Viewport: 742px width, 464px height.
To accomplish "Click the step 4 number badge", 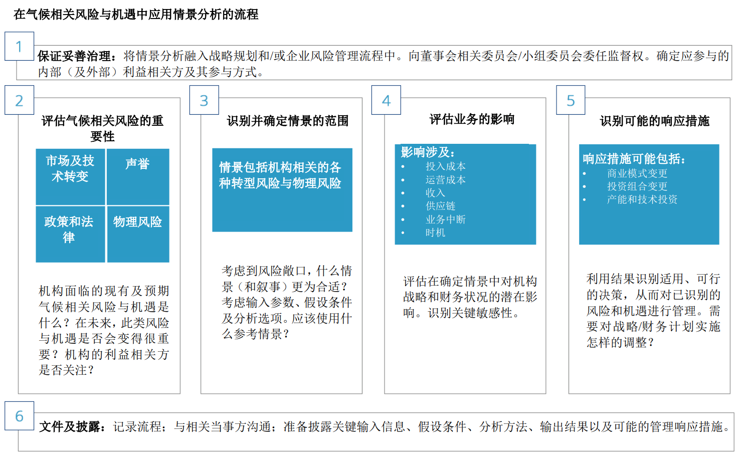I will pos(386,100).
